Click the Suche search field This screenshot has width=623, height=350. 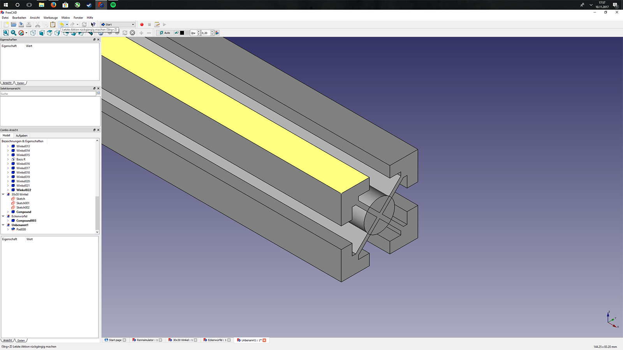coord(48,94)
